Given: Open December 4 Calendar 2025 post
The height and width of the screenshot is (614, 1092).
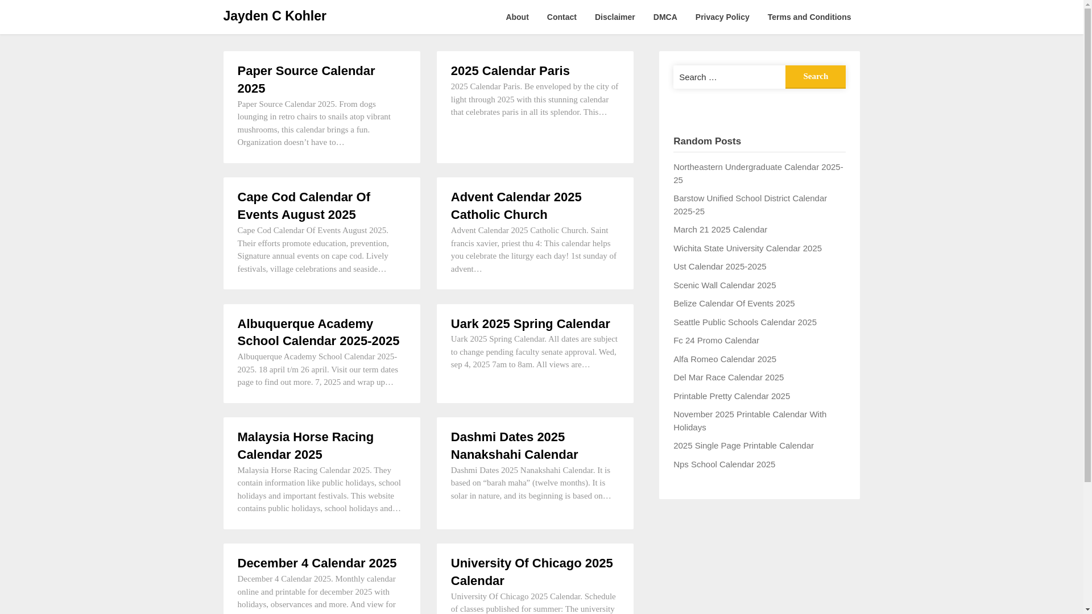Looking at the screenshot, I should pos(317,563).
